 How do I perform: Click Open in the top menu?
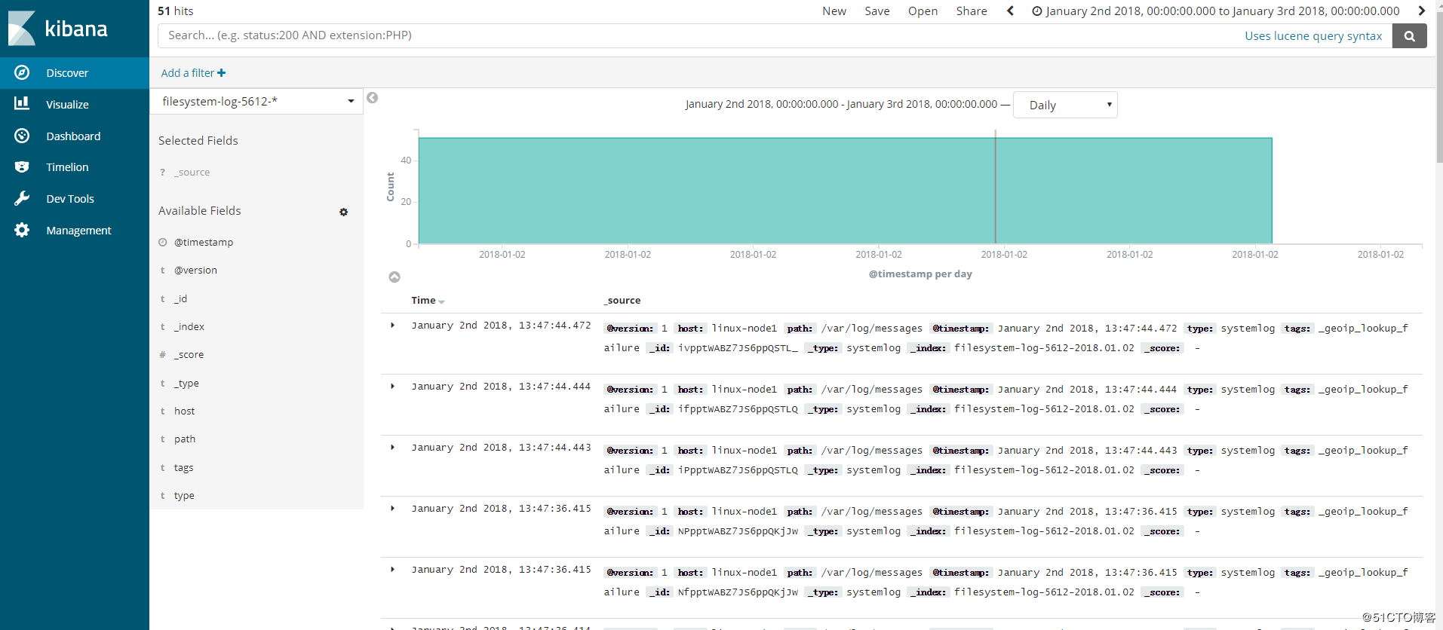coord(923,11)
